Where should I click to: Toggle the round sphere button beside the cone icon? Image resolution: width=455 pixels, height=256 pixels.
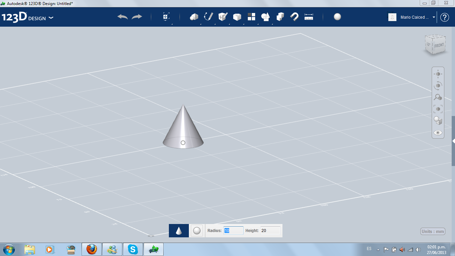[197, 231]
